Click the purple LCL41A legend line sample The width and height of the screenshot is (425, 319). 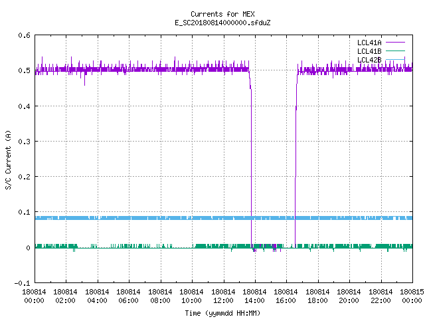[x=395, y=43]
